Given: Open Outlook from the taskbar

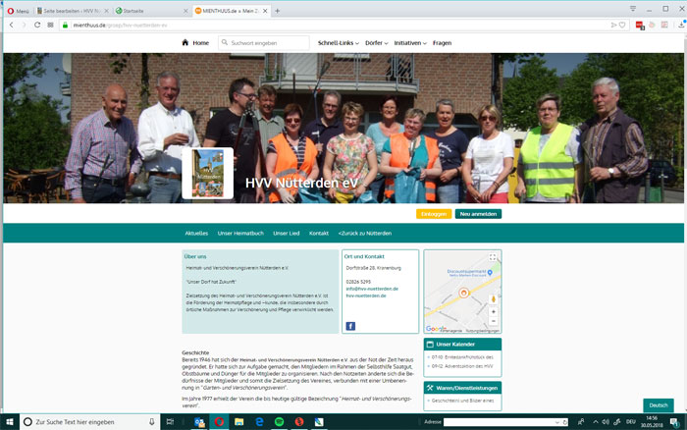Looking at the screenshot, I should pyautogui.click(x=199, y=422).
